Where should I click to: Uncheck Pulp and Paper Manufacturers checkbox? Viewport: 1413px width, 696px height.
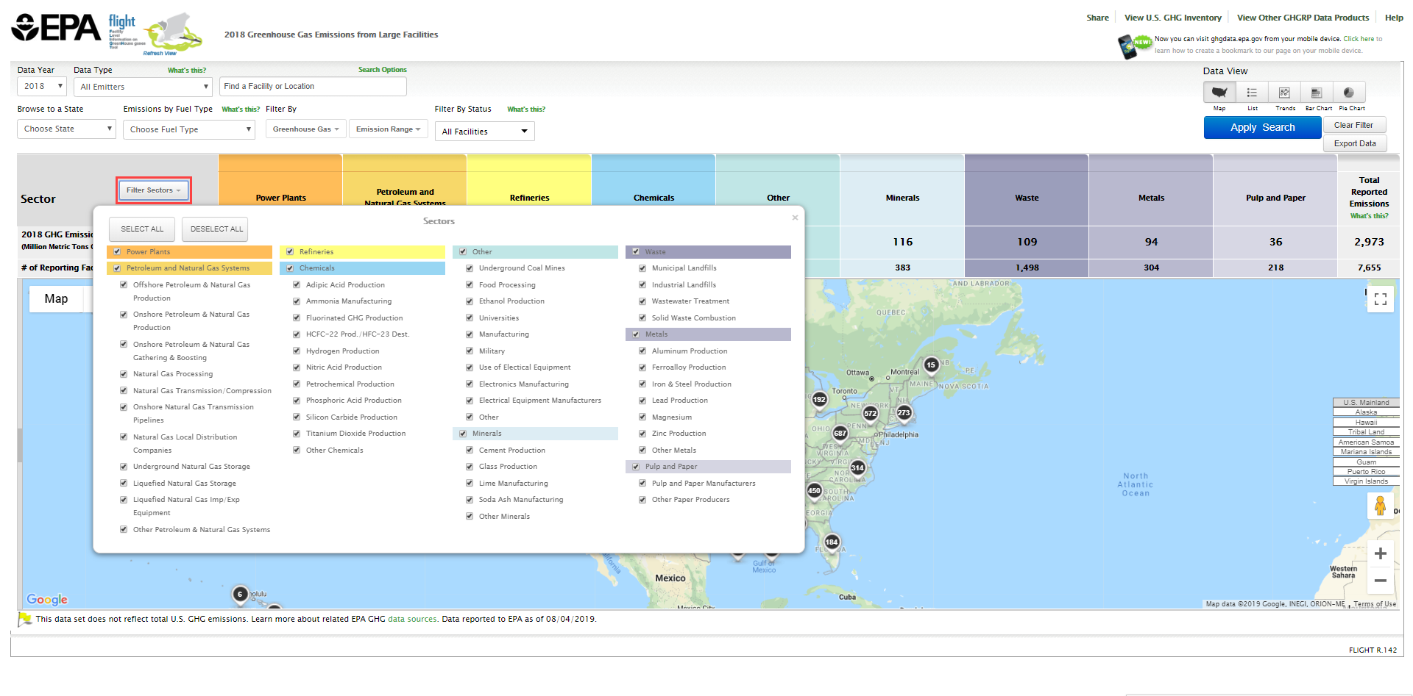[642, 484]
